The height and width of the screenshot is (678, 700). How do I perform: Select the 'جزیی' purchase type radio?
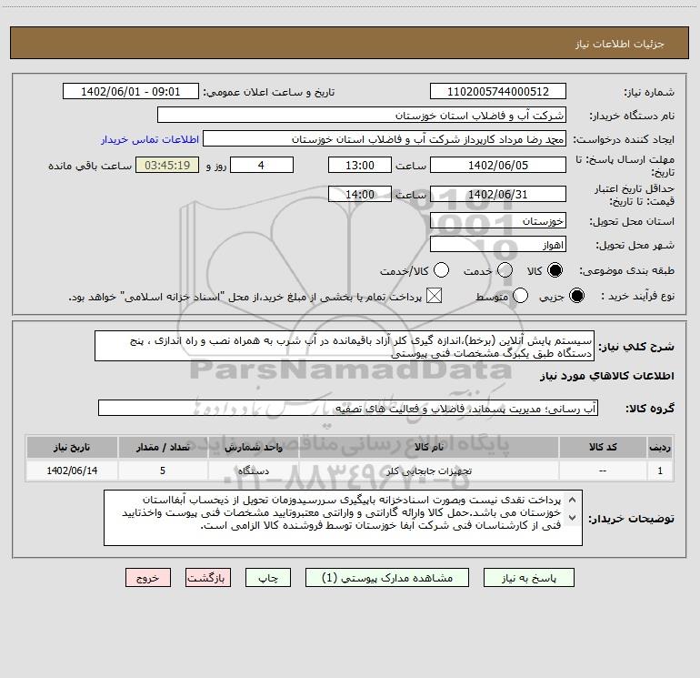click(576, 296)
